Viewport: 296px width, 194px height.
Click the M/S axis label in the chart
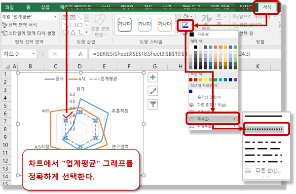tap(46, 111)
